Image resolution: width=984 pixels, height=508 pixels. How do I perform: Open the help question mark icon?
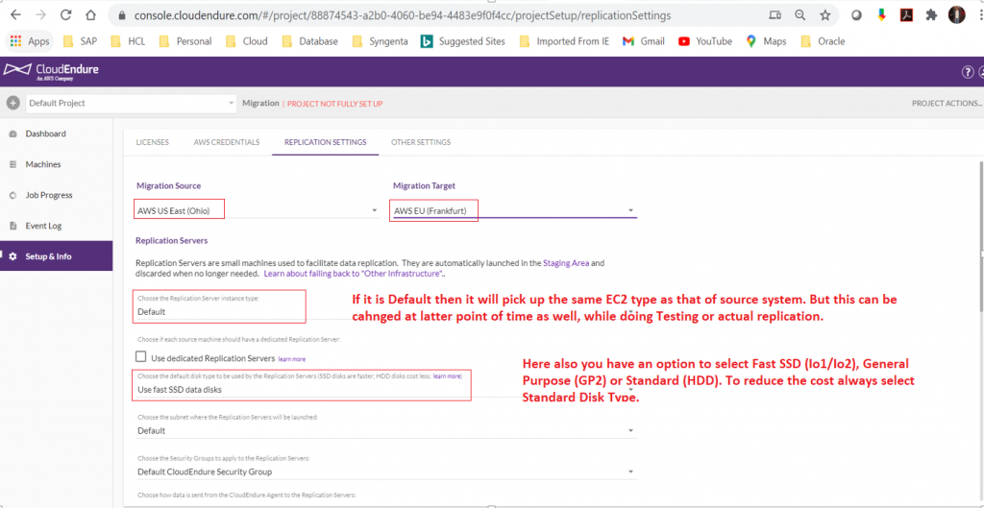pyautogui.click(x=968, y=71)
